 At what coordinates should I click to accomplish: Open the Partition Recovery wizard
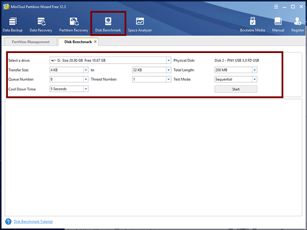[74, 25]
